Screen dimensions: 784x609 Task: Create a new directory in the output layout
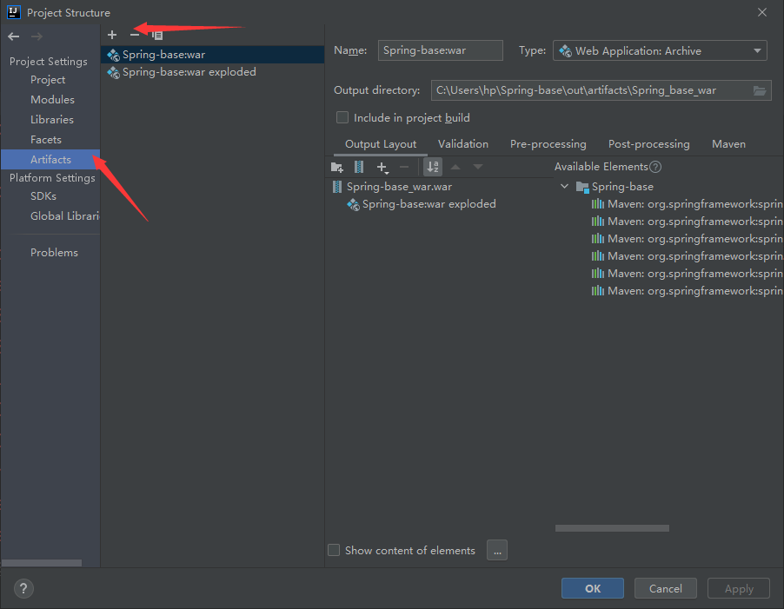point(337,167)
